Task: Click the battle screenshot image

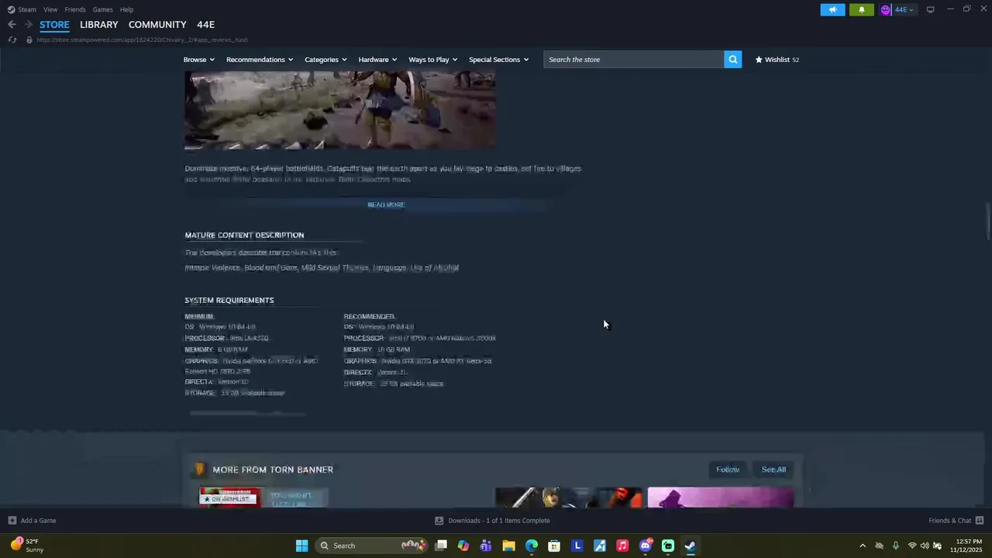Action: click(339, 111)
